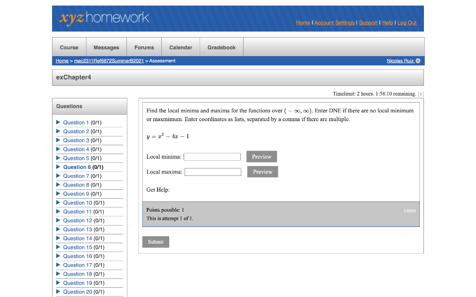Go to Question 18 link
This screenshot has width=476, height=297.
(x=78, y=274)
